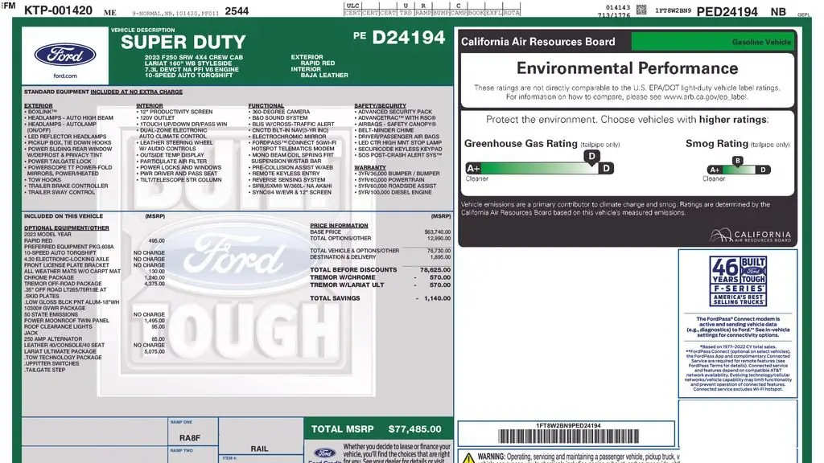
Task: Click the PED24194 code at top right
Action: [x=727, y=11]
